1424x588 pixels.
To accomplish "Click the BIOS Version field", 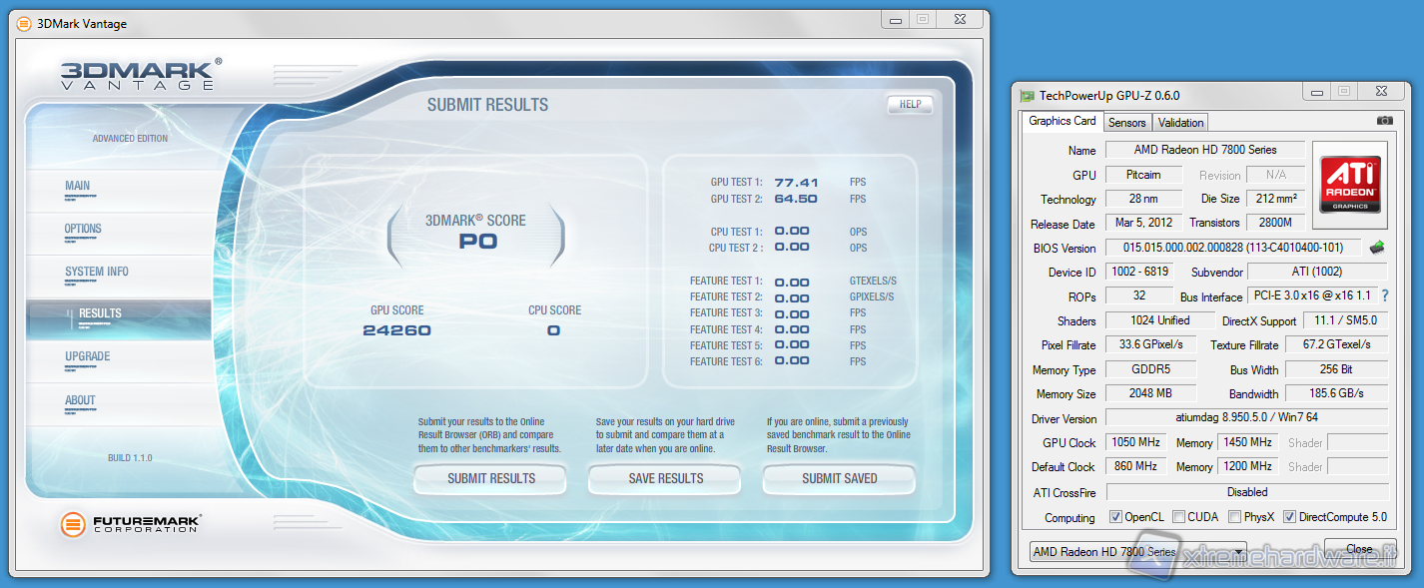I will (1233, 248).
